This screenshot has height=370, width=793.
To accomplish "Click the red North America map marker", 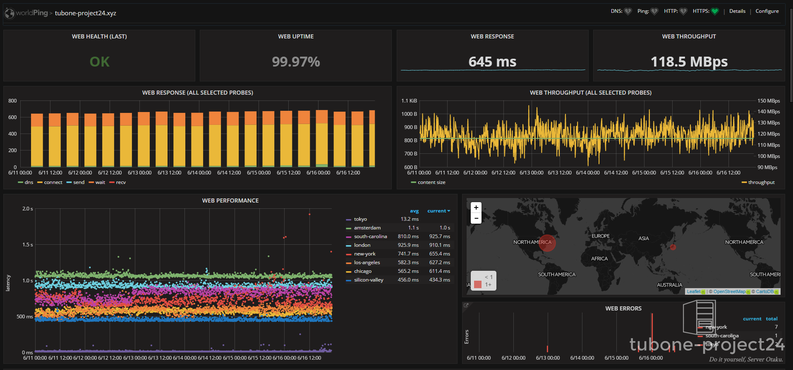I will pyautogui.click(x=547, y=243).
